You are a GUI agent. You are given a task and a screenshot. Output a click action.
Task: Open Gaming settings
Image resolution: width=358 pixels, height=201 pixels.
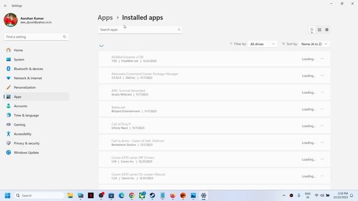tap(36, 125)
